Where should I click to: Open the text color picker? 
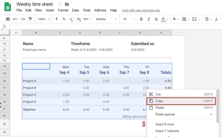coord(163,19)
